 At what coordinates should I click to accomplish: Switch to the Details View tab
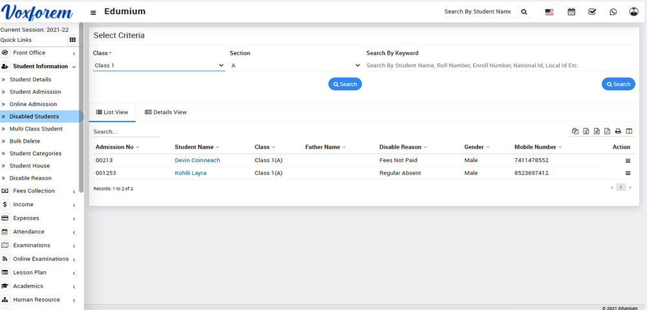point(166,112)
